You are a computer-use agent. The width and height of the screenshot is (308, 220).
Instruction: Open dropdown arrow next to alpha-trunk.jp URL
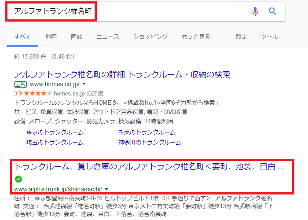click(106, 189)
